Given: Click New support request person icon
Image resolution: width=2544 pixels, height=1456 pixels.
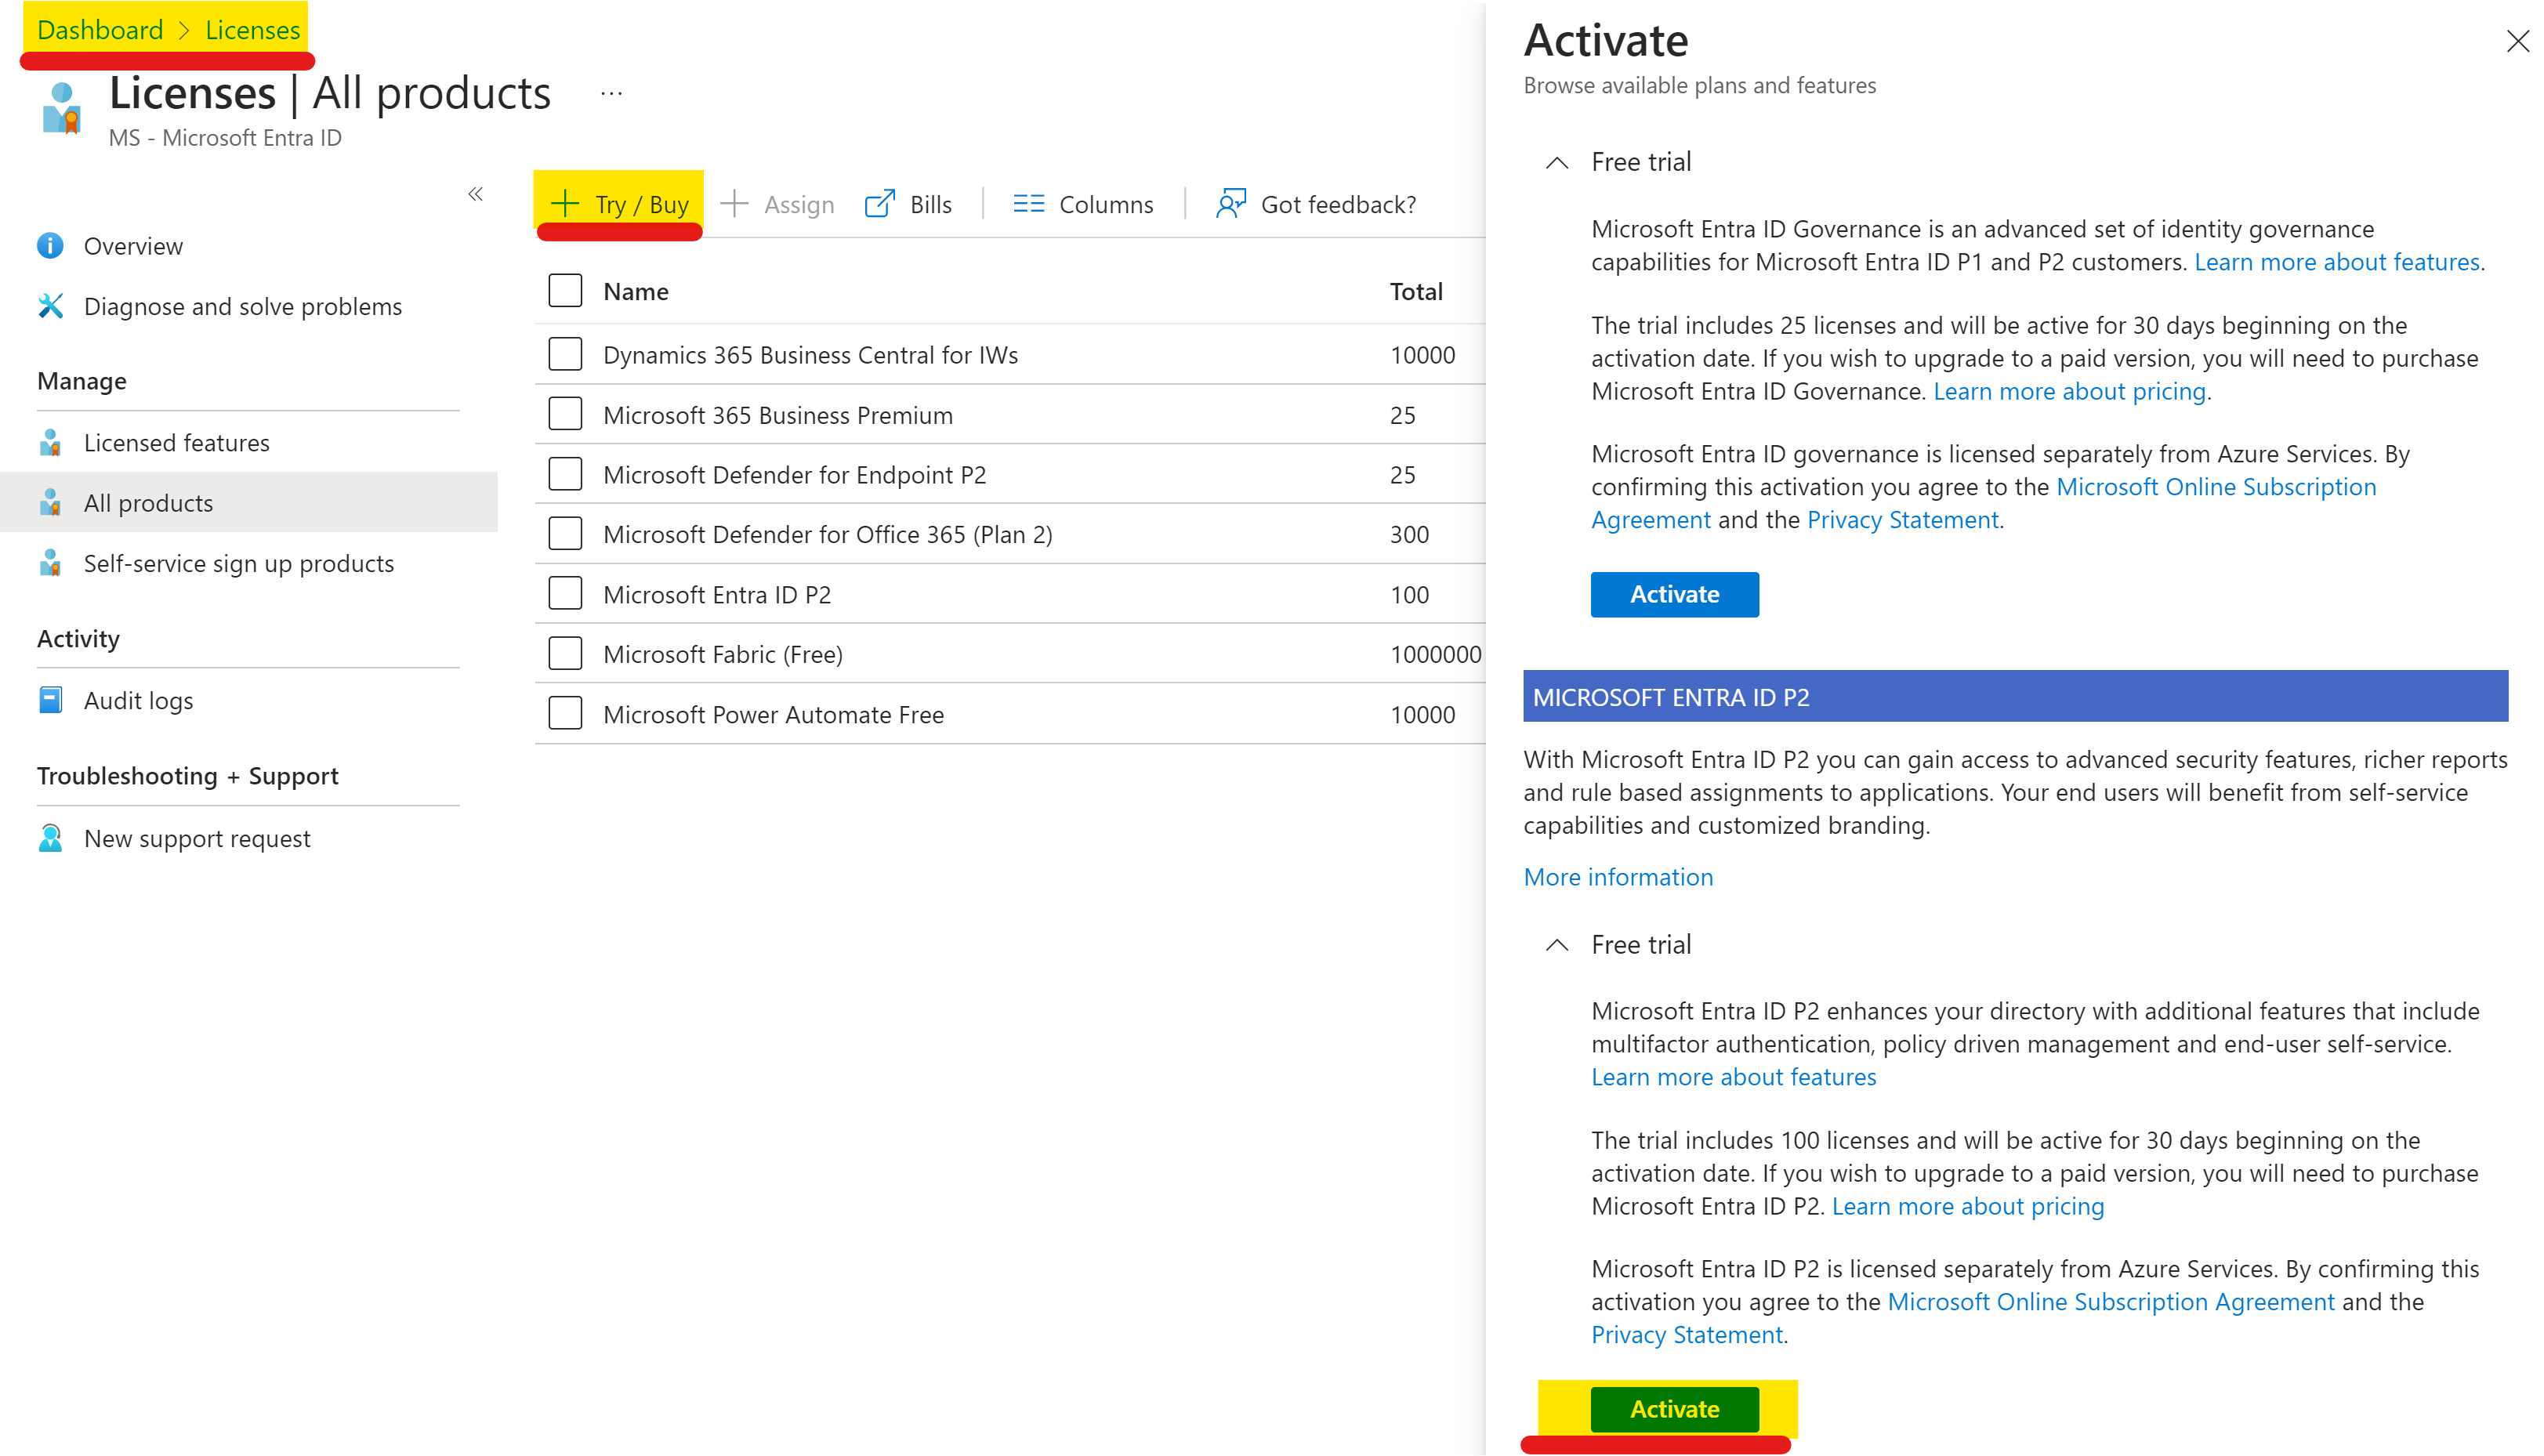Looking at the screenshot, I should pos(51,838).
